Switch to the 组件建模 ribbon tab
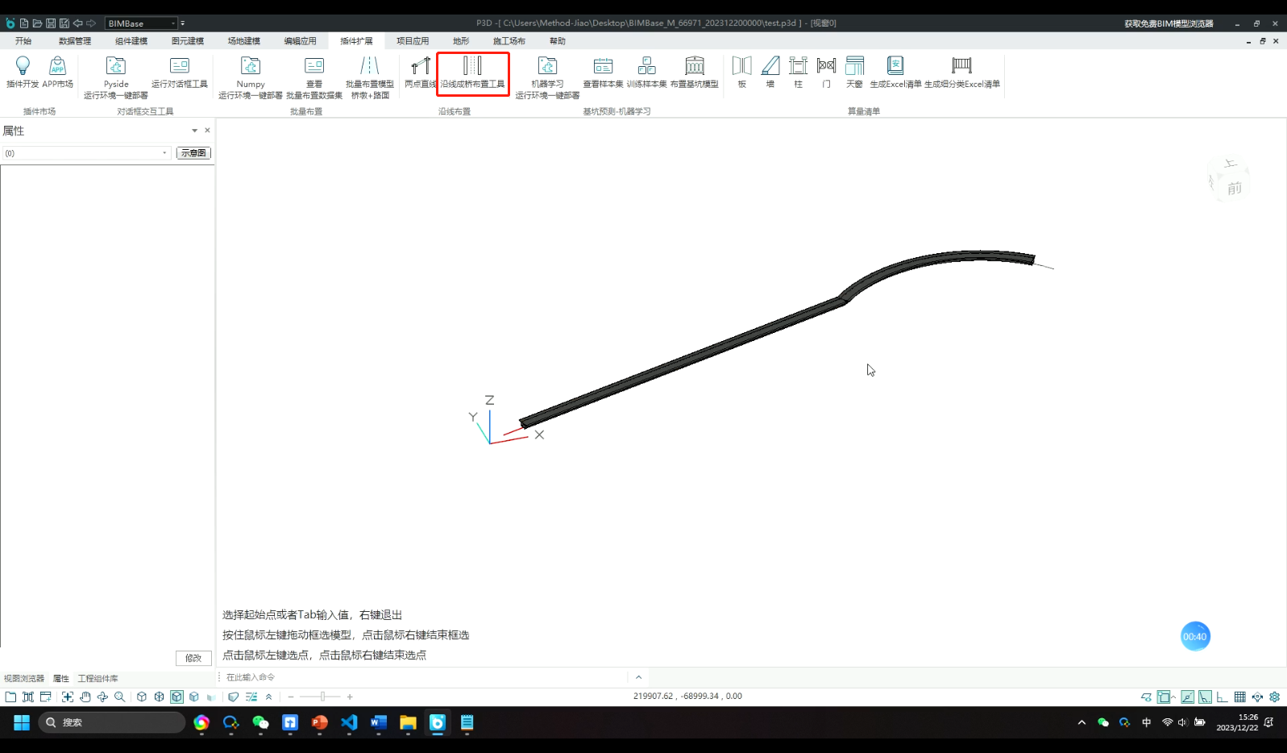 pos(131,41)
